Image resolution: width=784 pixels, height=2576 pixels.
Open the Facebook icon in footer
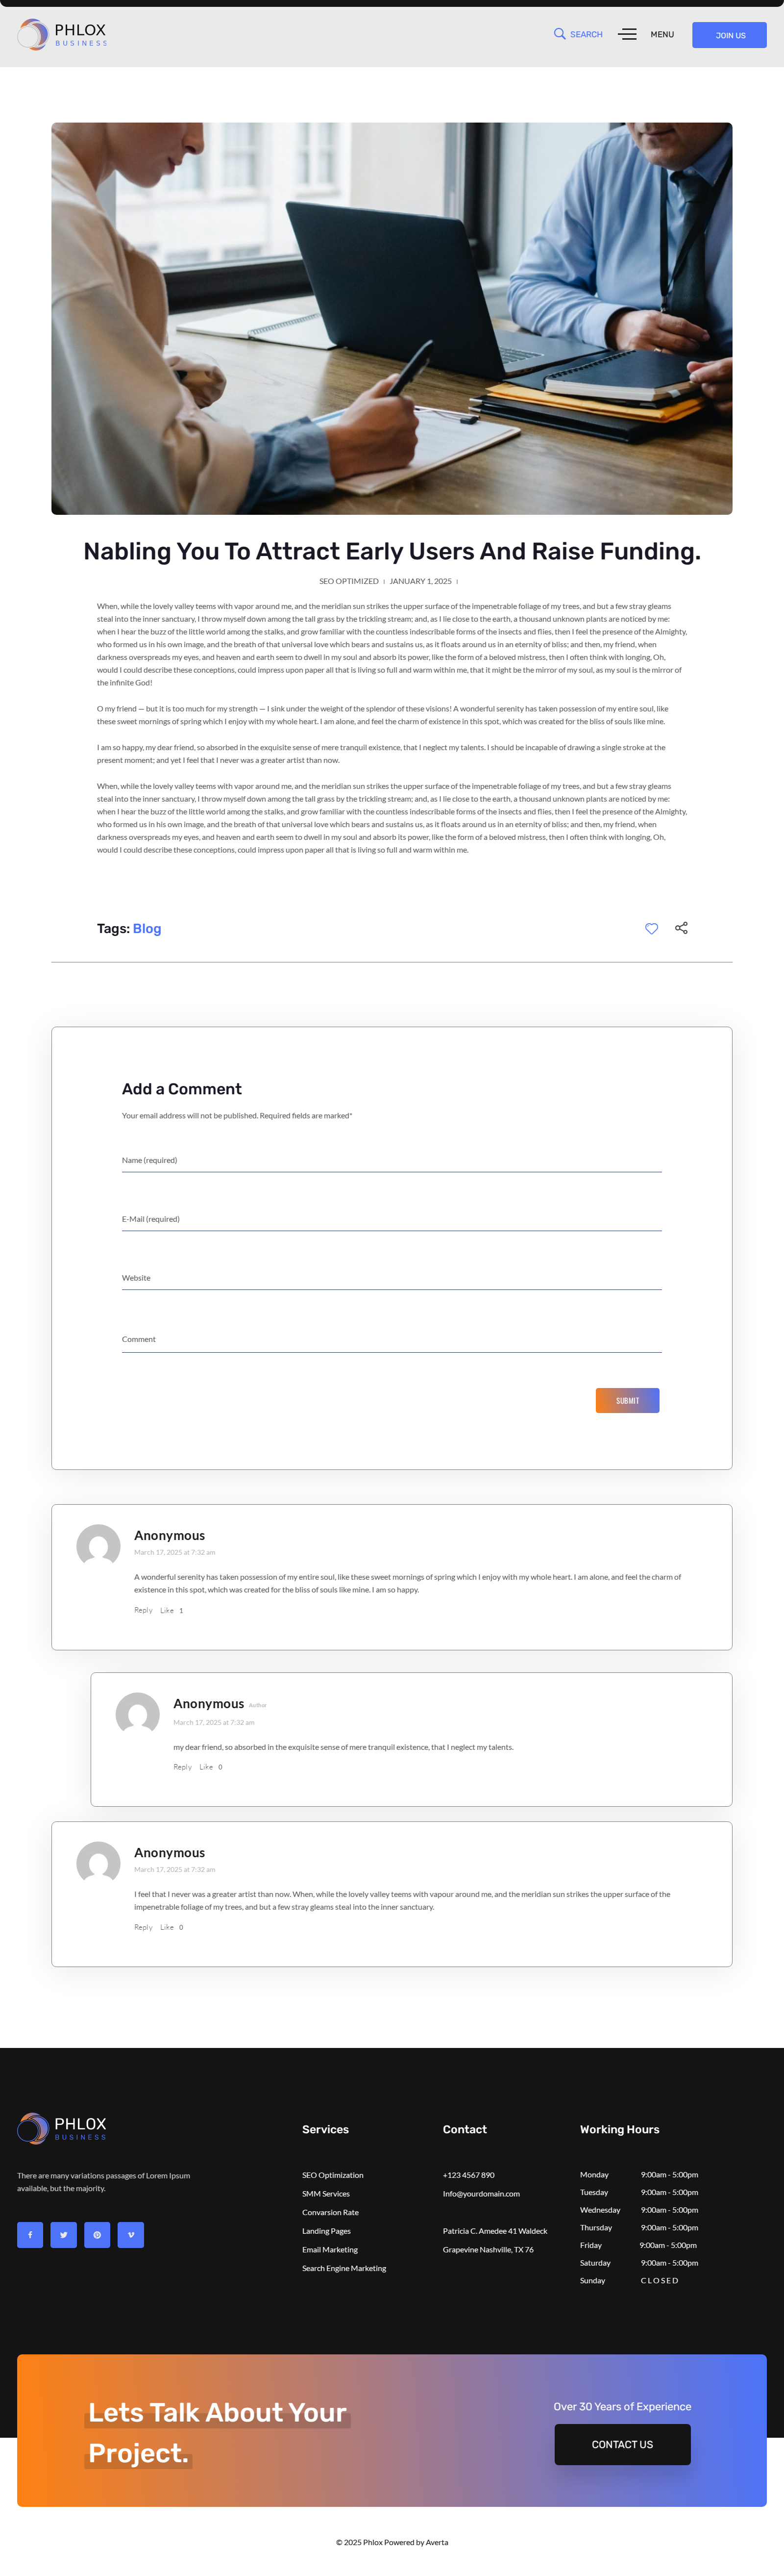[x=30, y=2234]
